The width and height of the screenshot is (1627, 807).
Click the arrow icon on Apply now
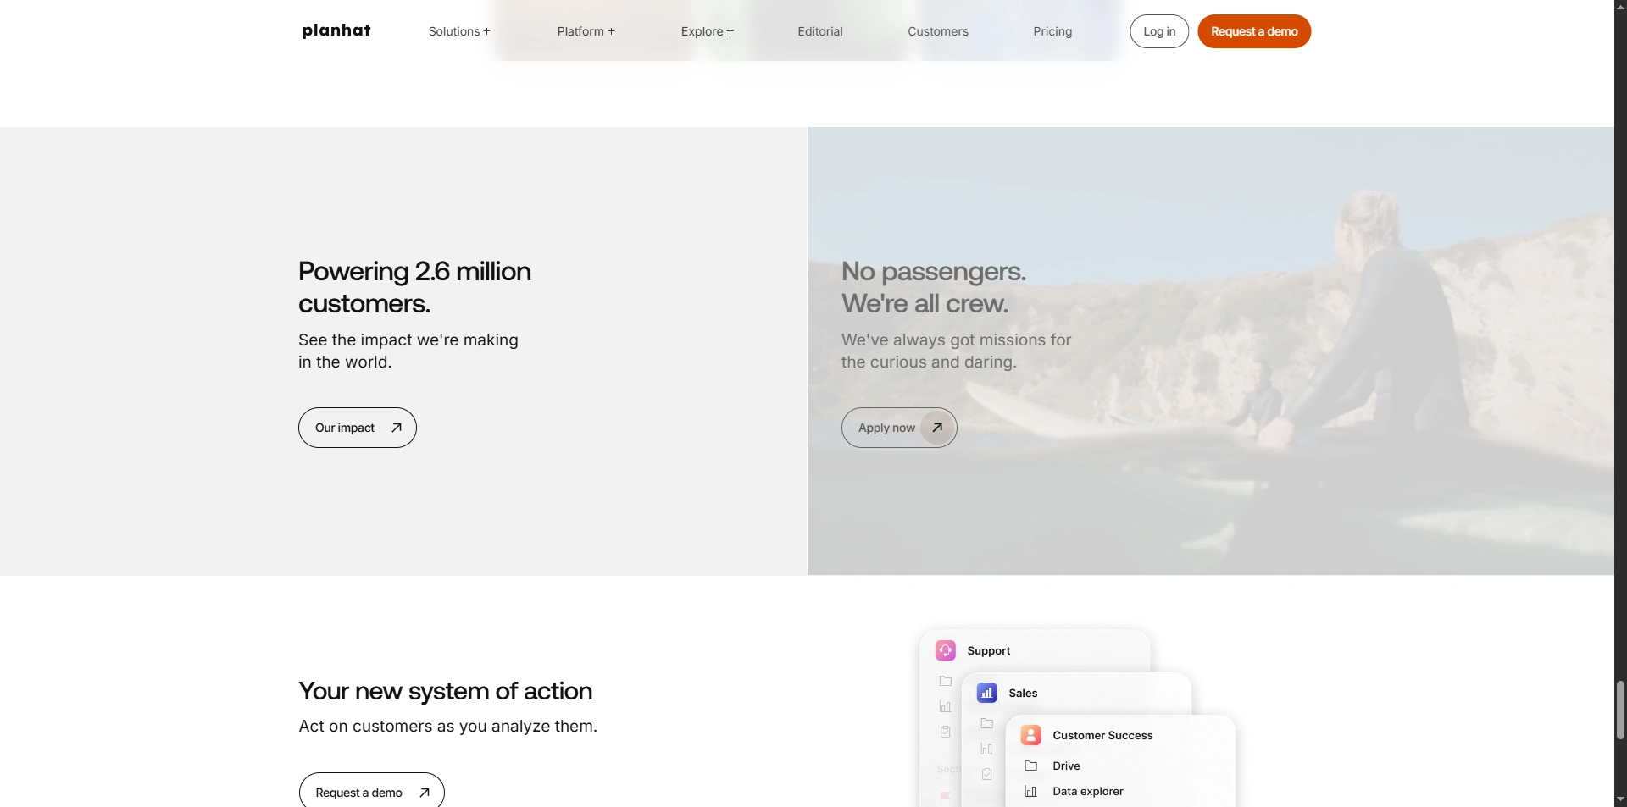point(937,428)
